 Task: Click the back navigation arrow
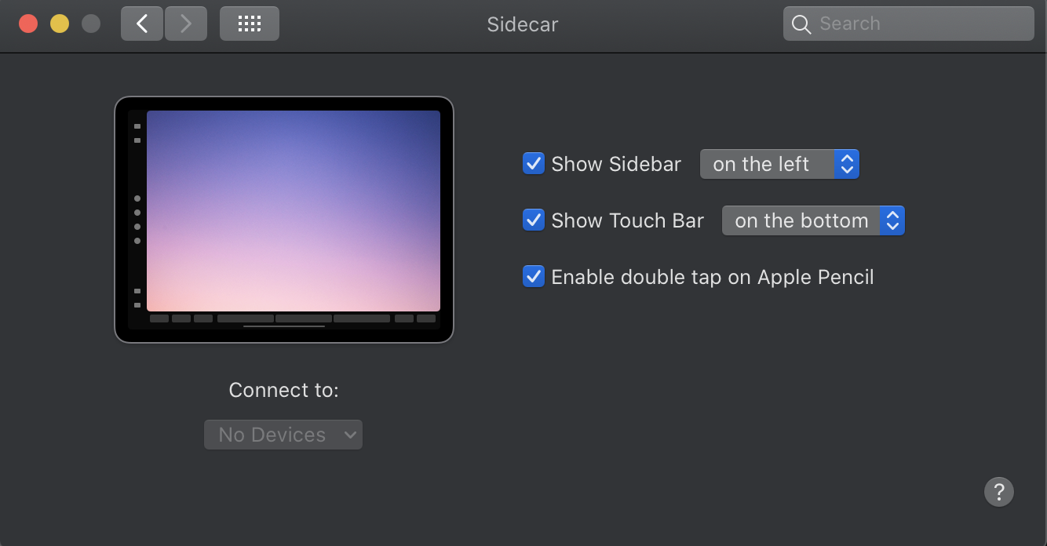142,24
